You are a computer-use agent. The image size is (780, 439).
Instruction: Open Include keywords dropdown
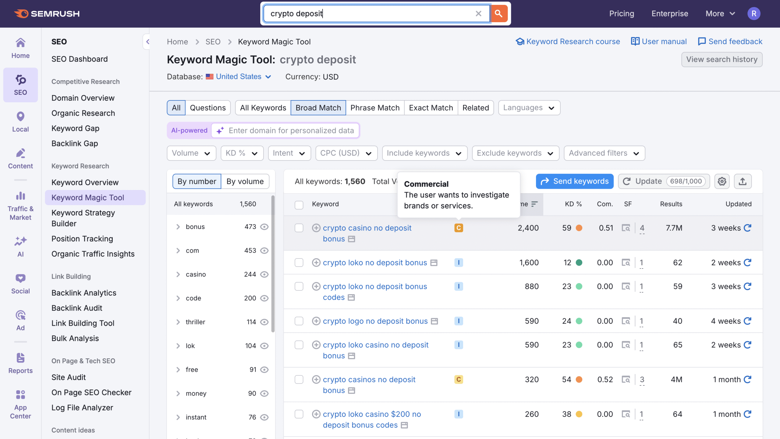tap(424, 153)
